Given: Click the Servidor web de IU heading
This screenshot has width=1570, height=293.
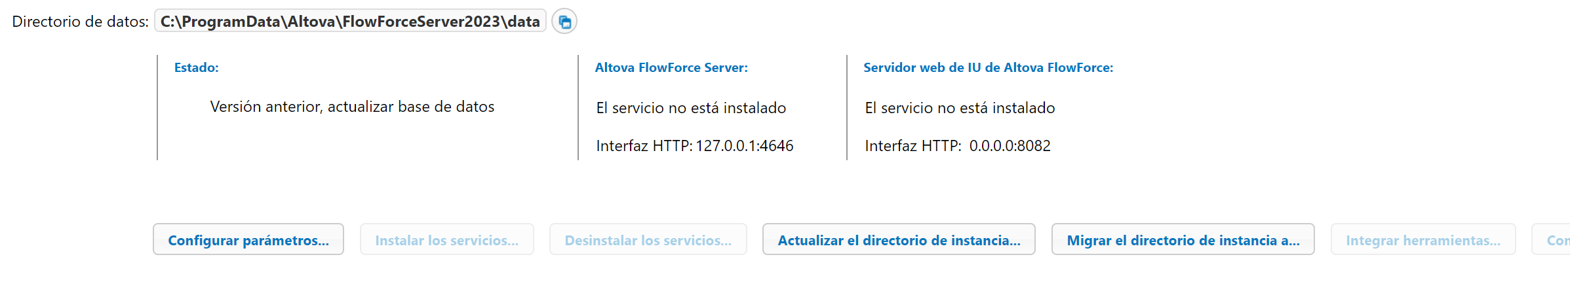Looking at the screenshot, I should tap(988, 67).
